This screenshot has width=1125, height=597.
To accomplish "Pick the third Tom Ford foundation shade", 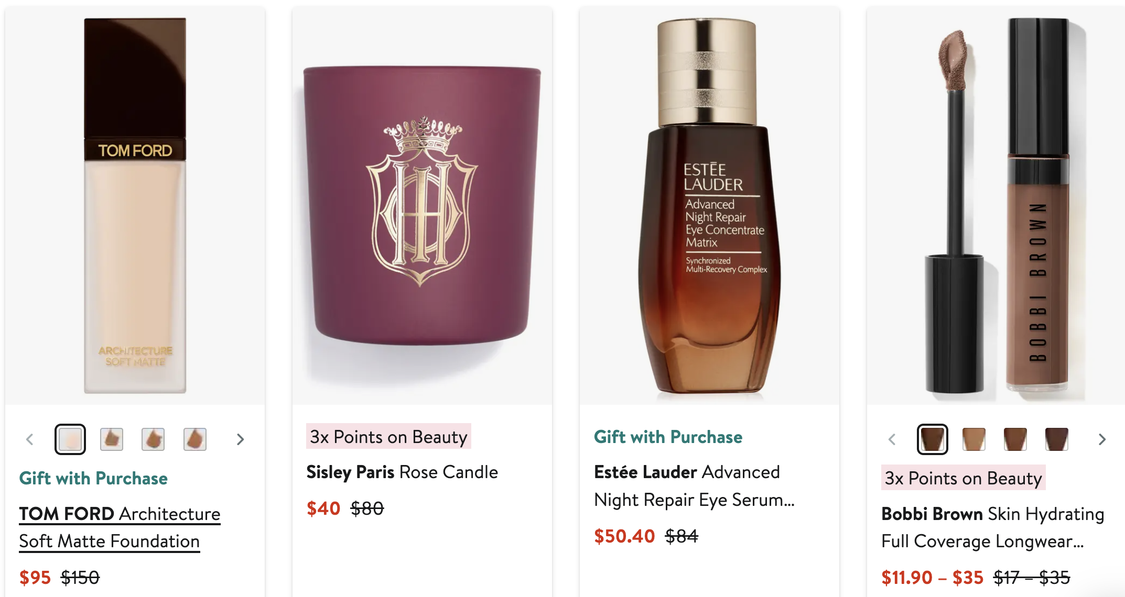I will tap(153, 439).
